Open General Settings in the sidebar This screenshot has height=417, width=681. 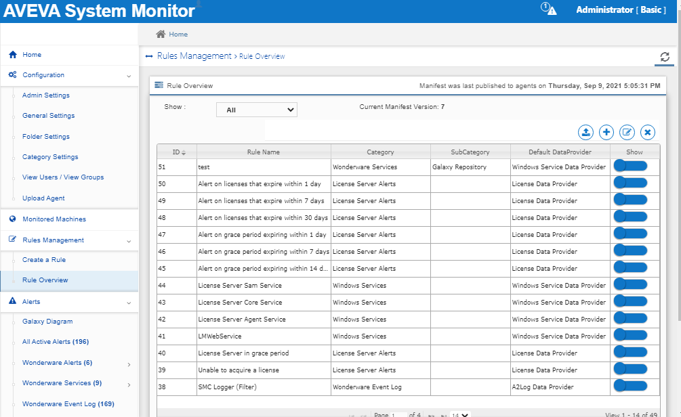coord(49,116)
